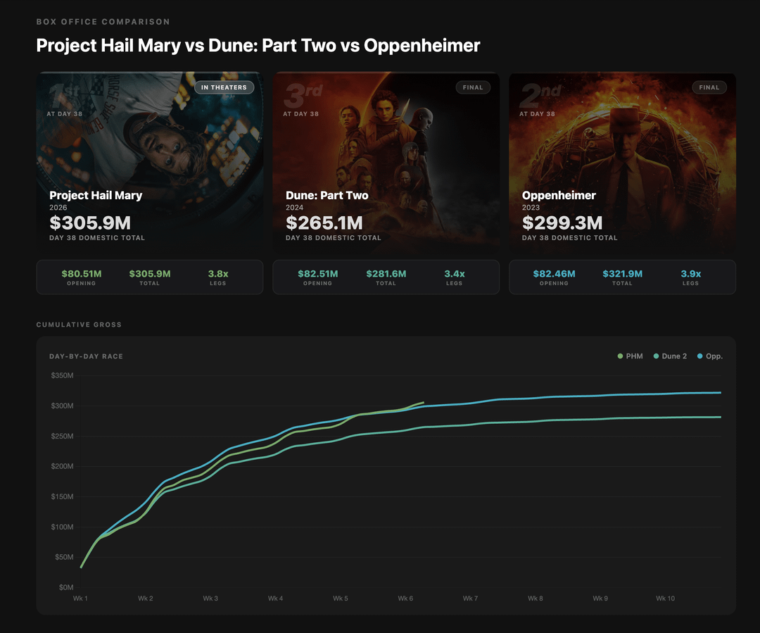This screenshot has width=760, height=633.
Task: Click the Wk 5 axis label
Action: 341,598
